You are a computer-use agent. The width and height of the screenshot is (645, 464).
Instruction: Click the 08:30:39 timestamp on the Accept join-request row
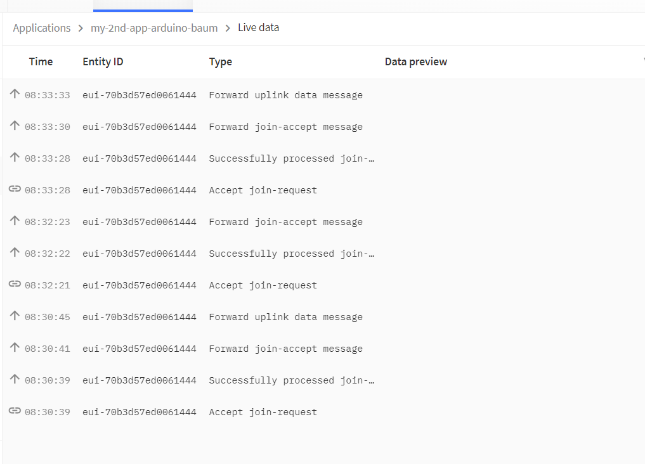(48, 412)
